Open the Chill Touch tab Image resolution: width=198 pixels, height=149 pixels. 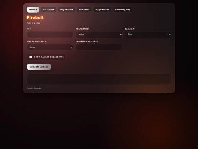49,10
